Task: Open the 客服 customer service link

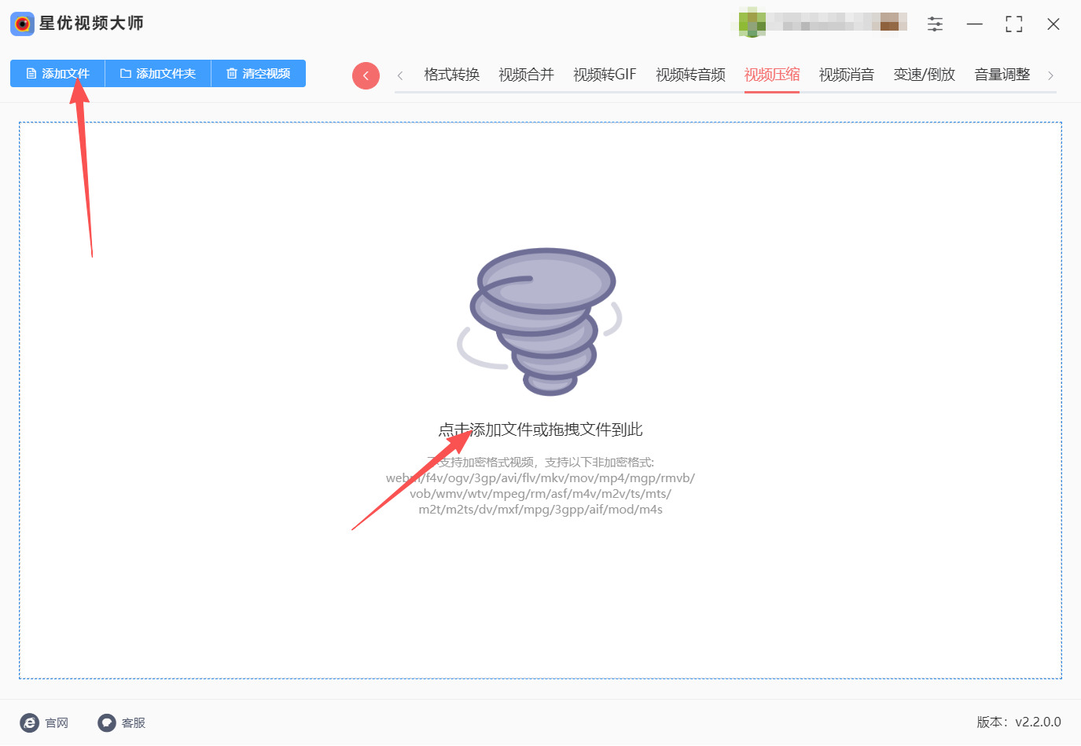Action: pyautogui.click(x=122, y=722)
